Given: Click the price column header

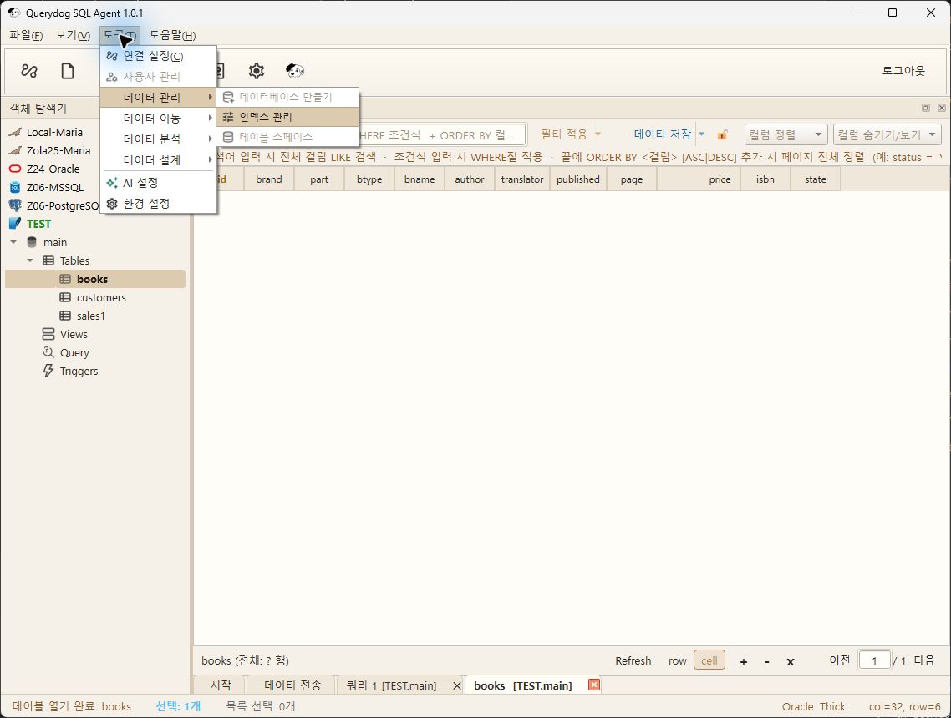Looking at the screenshot, I should [x=699, y=179].
